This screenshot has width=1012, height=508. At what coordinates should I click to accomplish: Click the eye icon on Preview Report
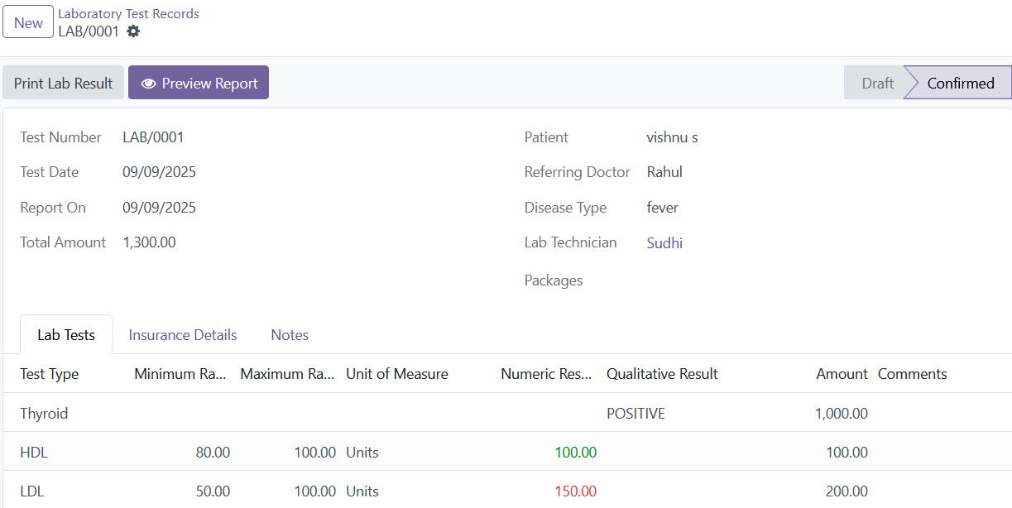tap(149, 82)
